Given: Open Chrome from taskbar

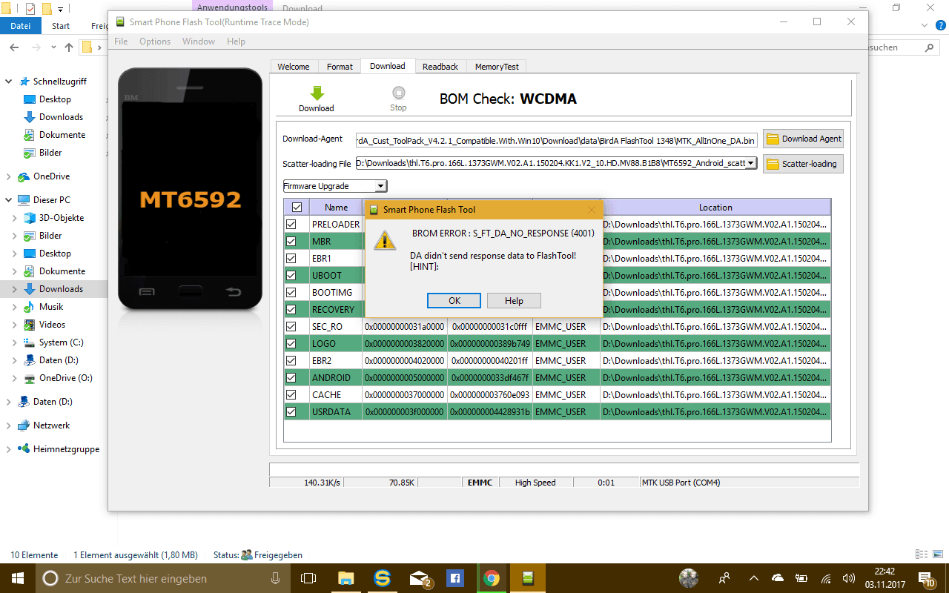Looking at the screenshot, I should [491, 578].
